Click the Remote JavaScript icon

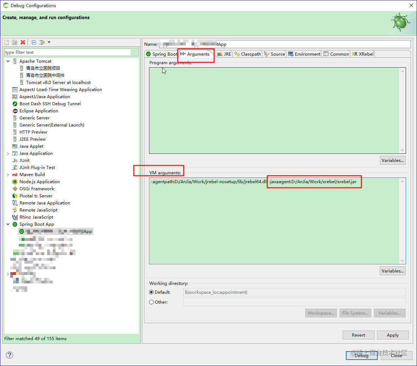(15, 210)
